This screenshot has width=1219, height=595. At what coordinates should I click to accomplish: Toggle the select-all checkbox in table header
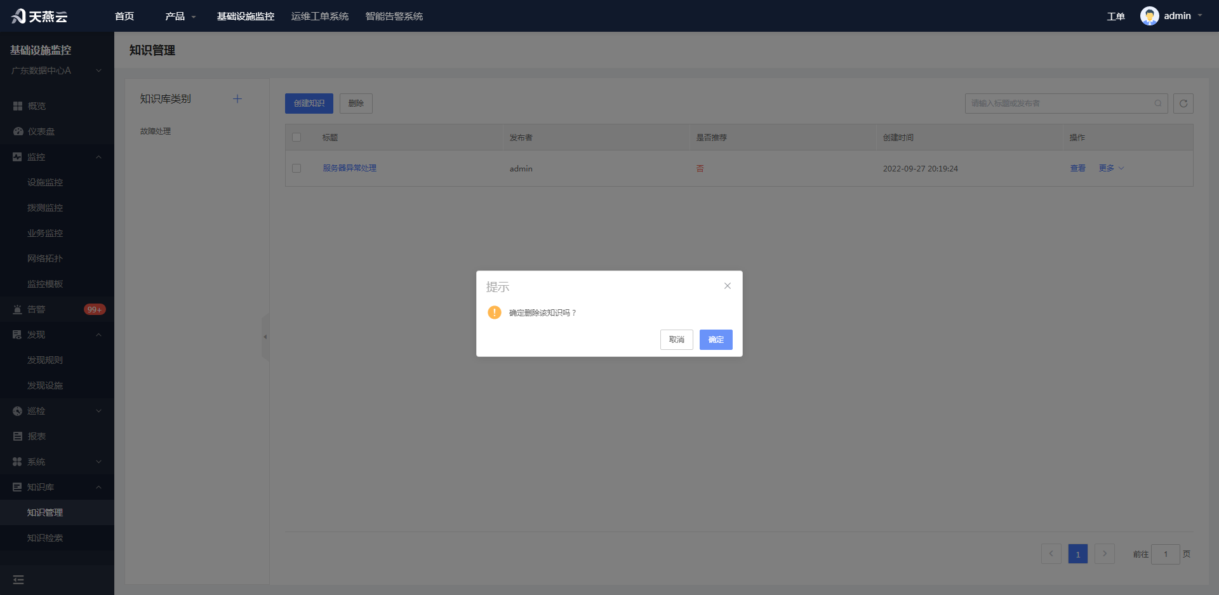pos(296,137)
